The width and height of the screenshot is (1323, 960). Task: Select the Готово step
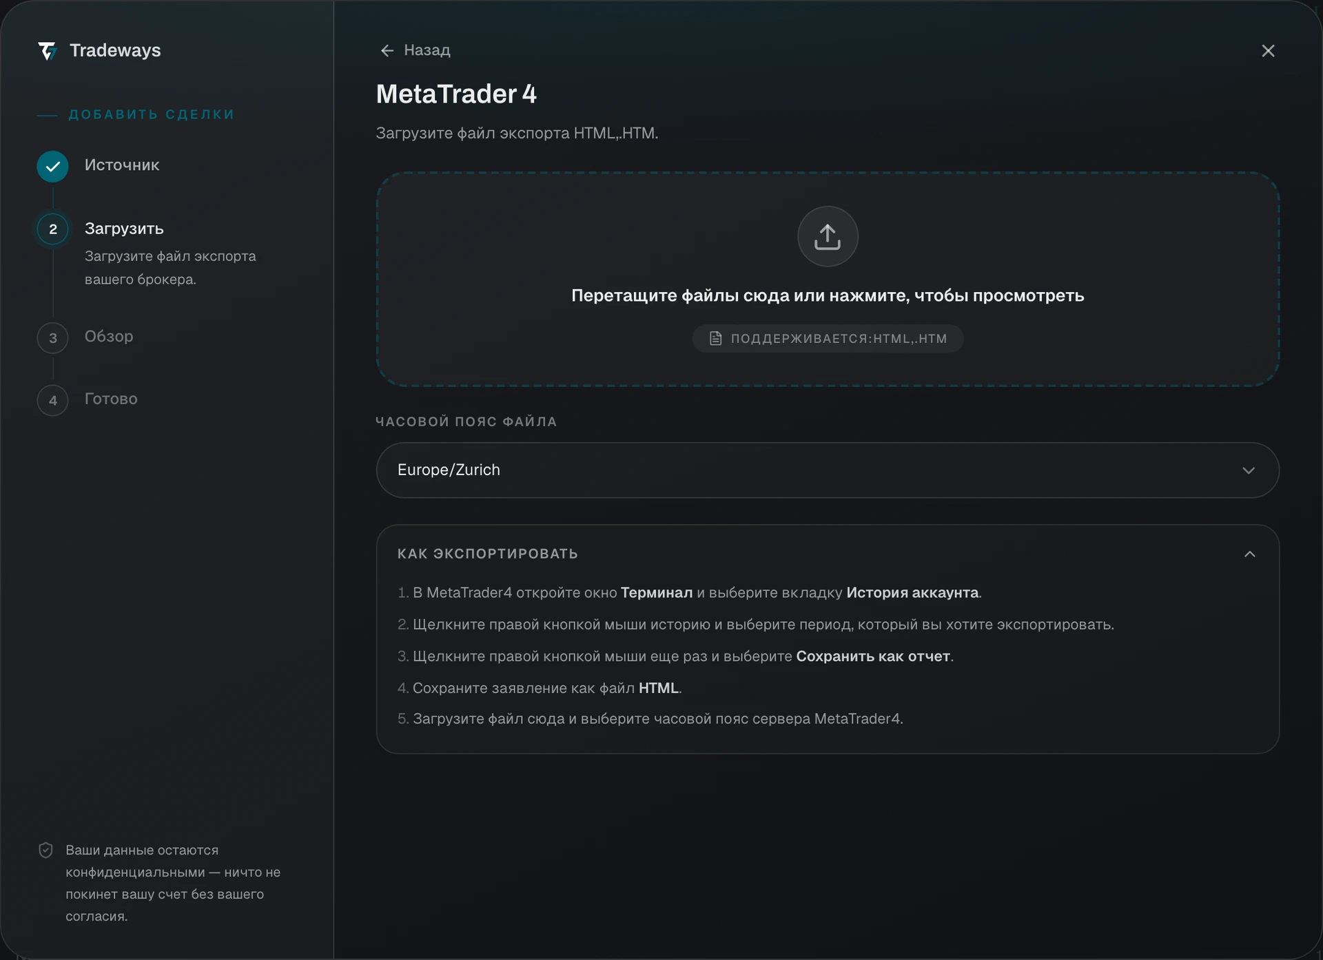click(x=111, y=399)
